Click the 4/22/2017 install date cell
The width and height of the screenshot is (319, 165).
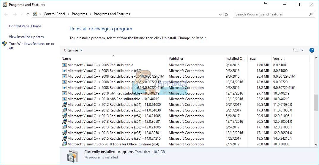(233, 138)
